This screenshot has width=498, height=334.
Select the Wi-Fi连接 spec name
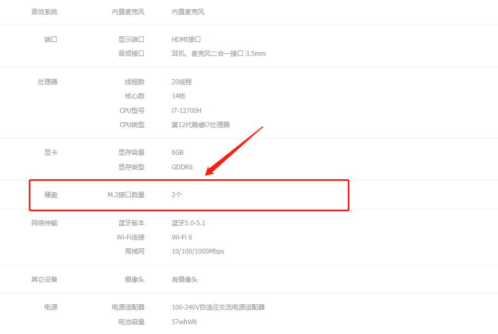pos(131,237)
